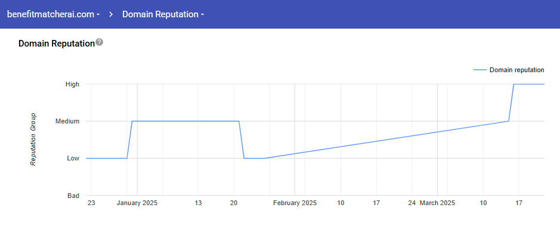560x229 pixels.
Task: Click the Domain Reputation section heading
Action: 57,44
